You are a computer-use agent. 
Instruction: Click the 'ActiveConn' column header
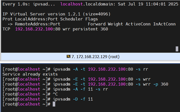[x=138, y=24]
